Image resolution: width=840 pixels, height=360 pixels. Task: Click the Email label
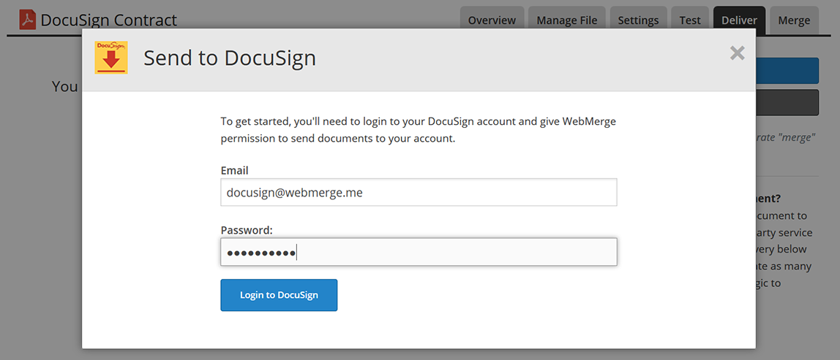(235, 171)
